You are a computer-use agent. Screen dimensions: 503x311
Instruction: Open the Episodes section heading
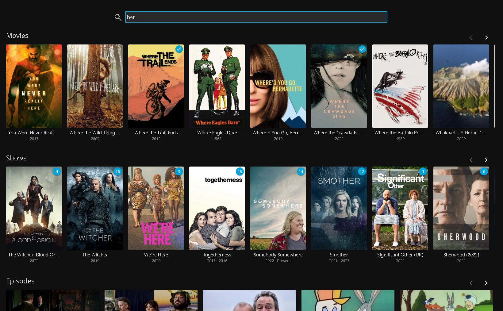(20, 281)
